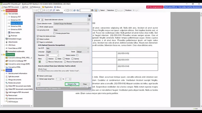
Task: Activate the hand pan tool icon
Action: 96,10
